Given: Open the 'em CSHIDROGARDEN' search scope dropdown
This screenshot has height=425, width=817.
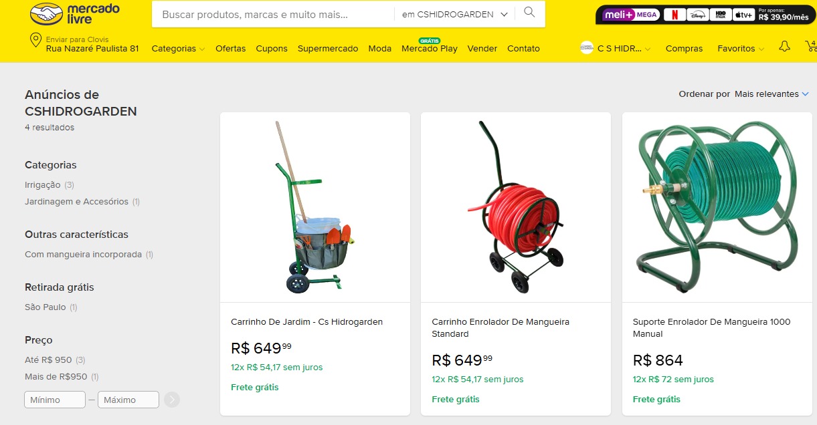Looking at the screenshot, I should [x=455, y=14].
